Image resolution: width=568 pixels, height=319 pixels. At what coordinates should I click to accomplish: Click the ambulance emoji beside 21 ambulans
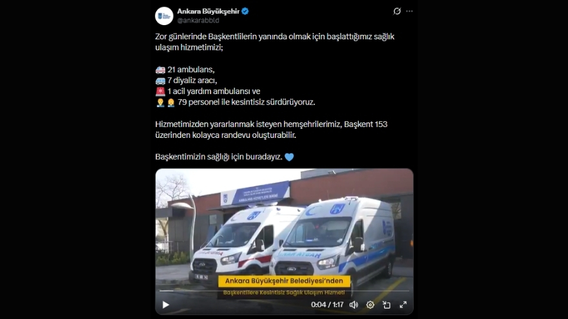point(161,70)
